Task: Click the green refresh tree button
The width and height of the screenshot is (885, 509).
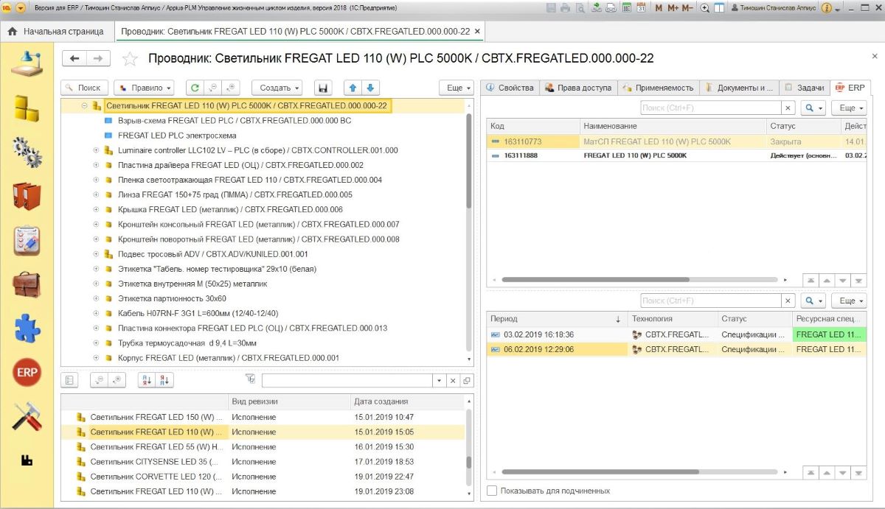Action: coord(195,88)
